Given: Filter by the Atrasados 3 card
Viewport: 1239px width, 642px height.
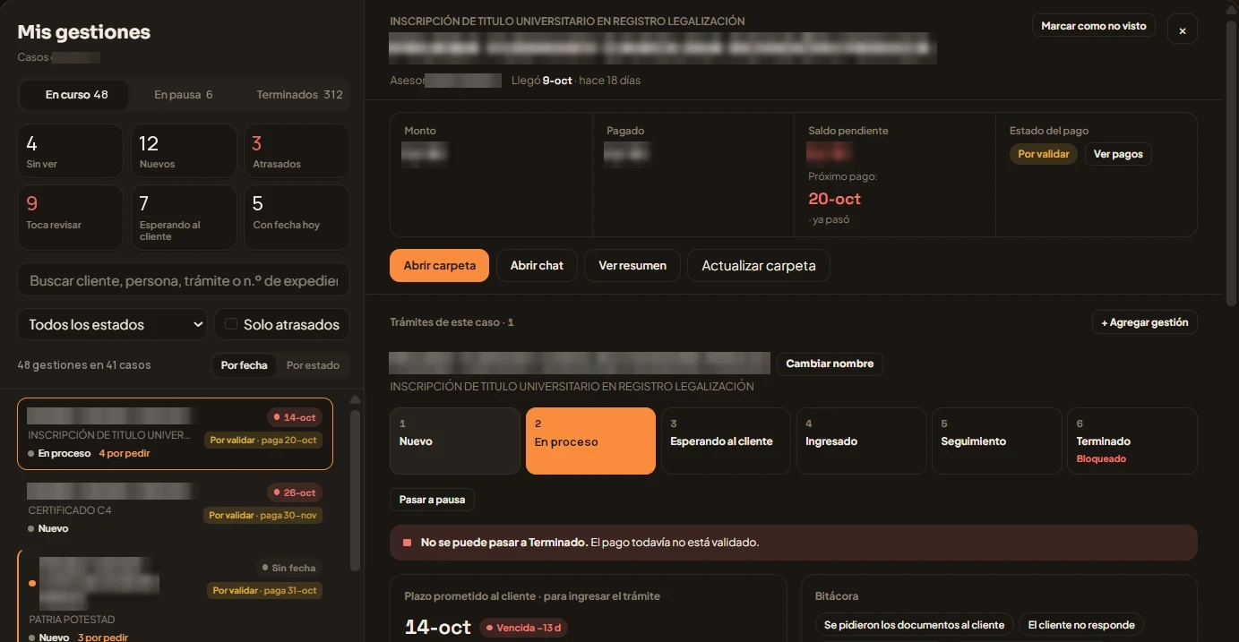Looking at the screenshot, I should click(x=297, y=150).
